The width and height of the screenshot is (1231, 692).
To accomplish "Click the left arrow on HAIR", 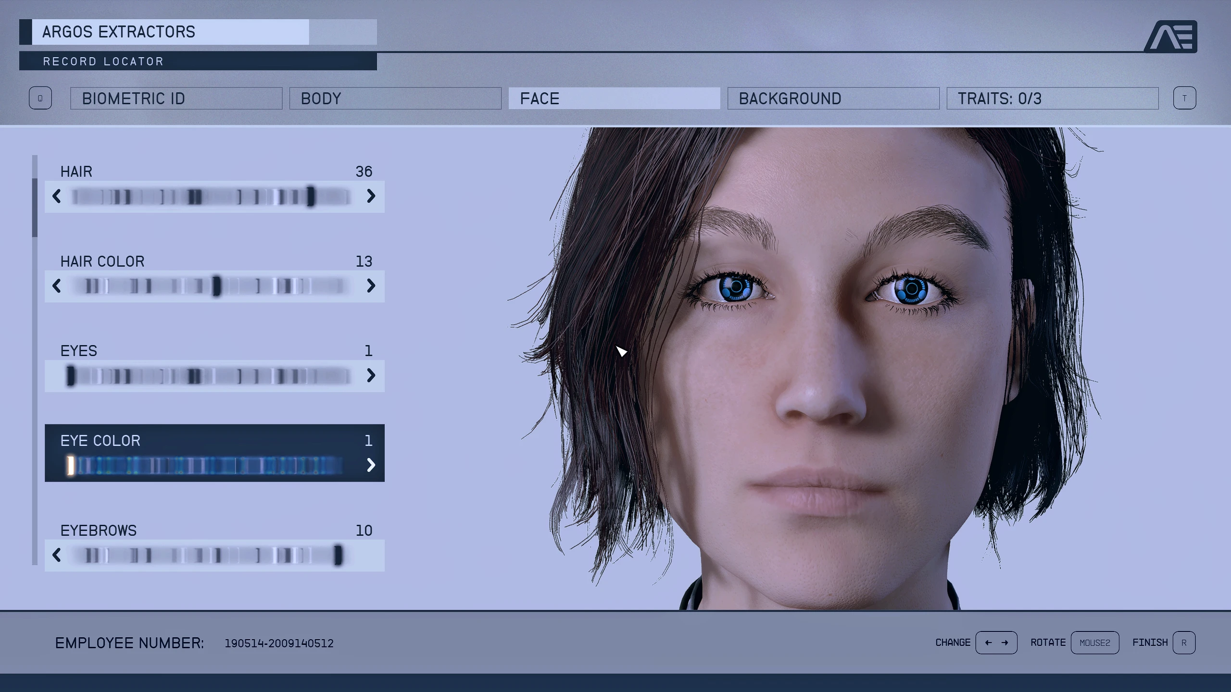I will tap(57, 196).
